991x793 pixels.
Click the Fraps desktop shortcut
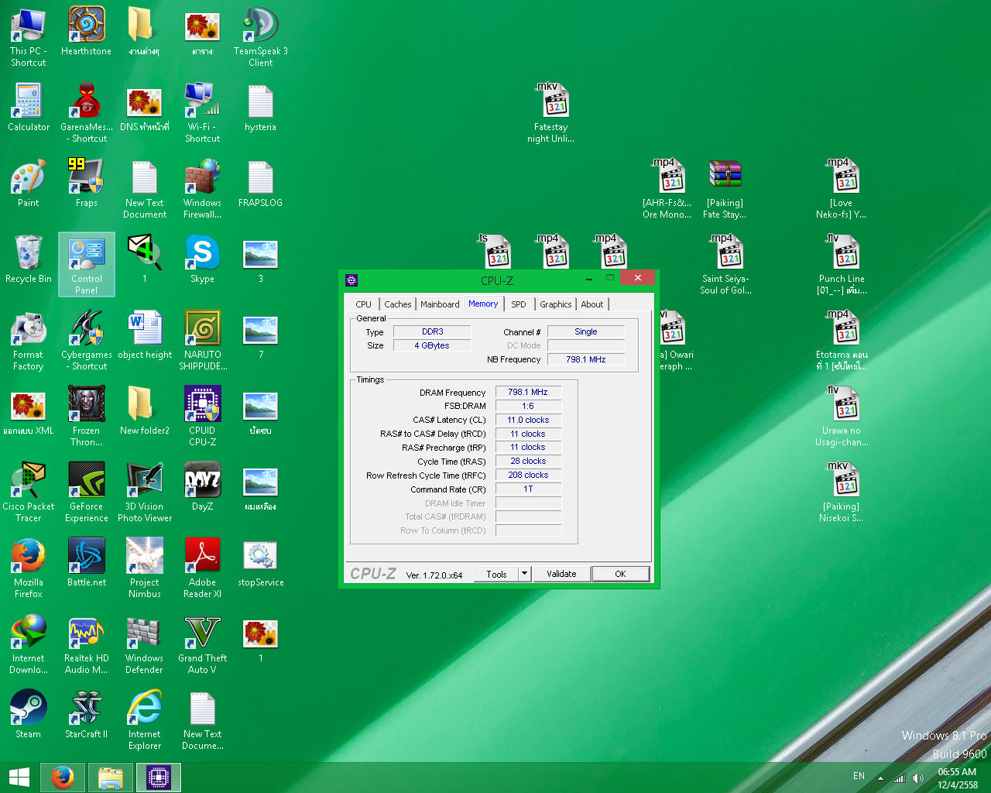point(86,177)
